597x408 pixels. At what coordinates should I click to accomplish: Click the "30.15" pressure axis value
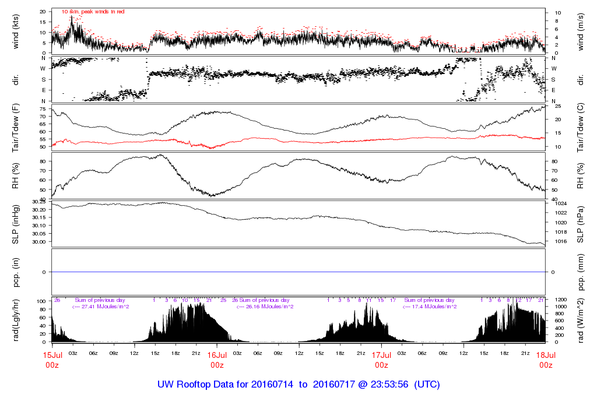[39, 218]
